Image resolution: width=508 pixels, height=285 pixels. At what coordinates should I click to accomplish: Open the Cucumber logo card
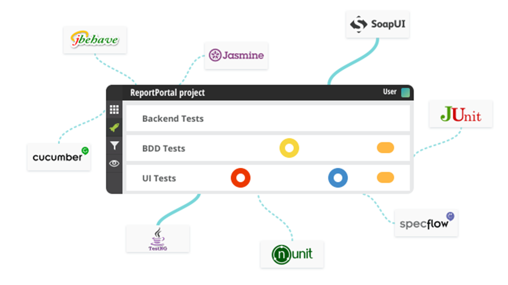[x=59, y=156]
